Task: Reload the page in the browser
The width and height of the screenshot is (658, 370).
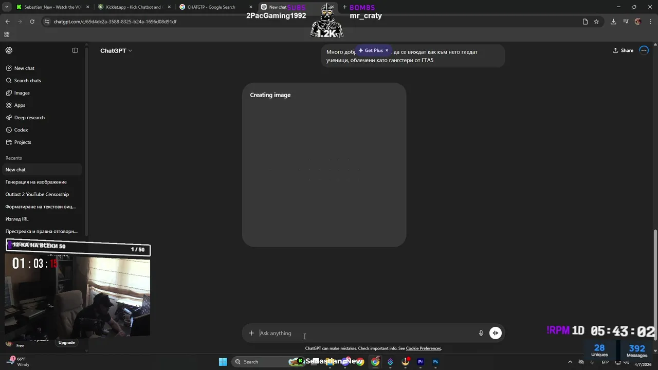Action: [32, 22]
